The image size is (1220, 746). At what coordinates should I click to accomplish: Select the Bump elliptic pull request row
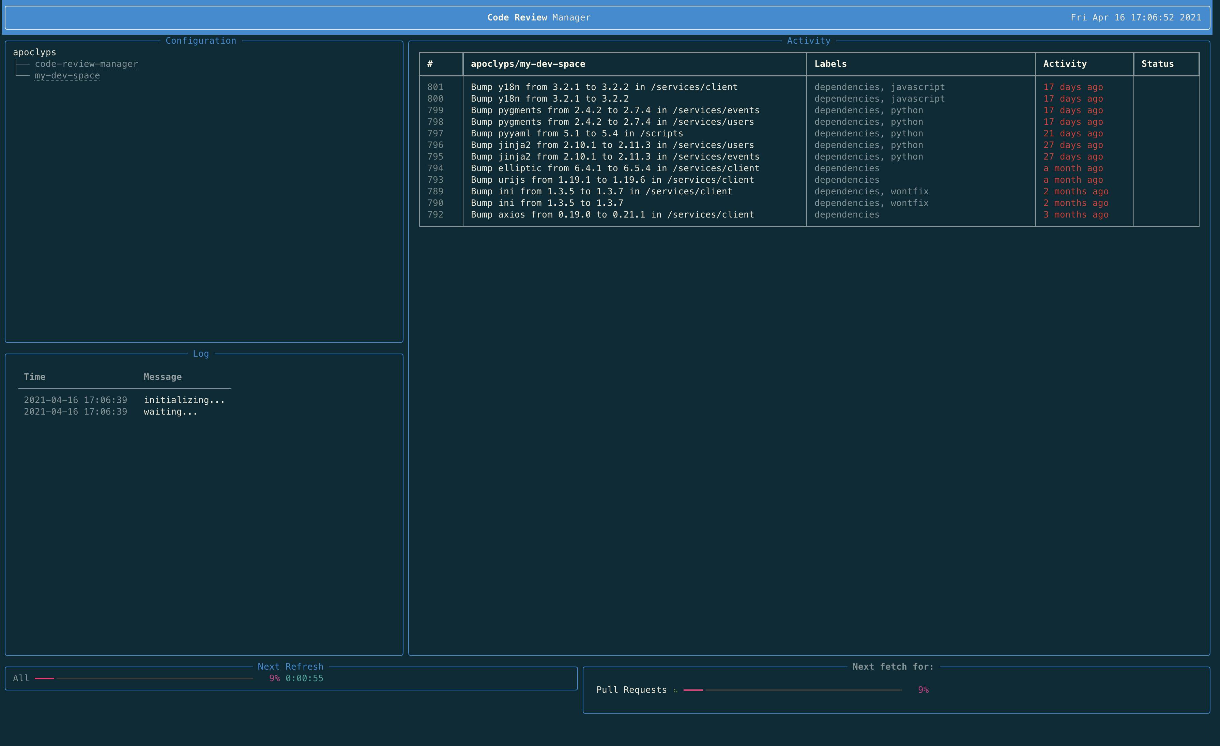pyautogui.click(x=614, y=168)
